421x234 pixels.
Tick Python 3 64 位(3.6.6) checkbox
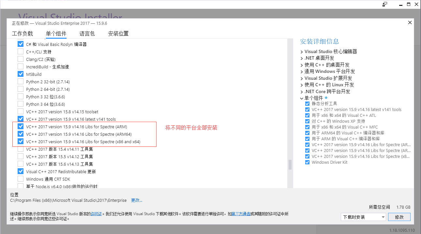click(21, 104)
